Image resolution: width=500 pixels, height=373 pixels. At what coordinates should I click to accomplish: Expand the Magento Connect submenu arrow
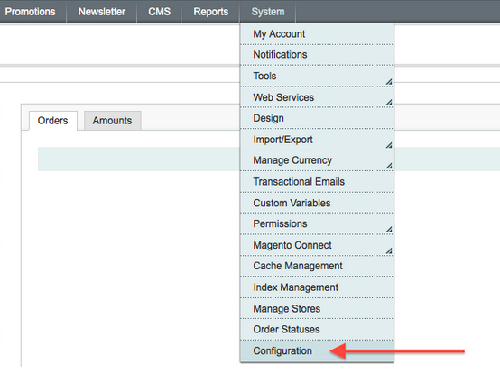coord(389,250)
